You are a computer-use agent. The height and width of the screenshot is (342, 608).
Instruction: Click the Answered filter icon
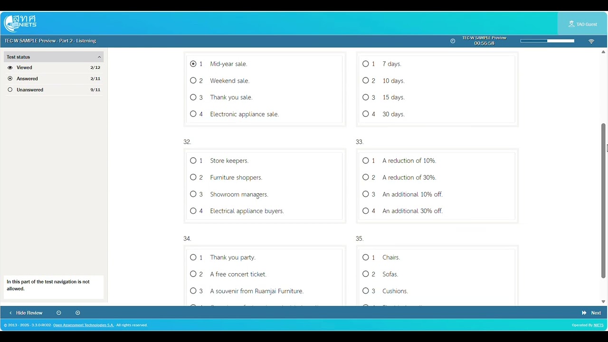click(x=10, y=79)
